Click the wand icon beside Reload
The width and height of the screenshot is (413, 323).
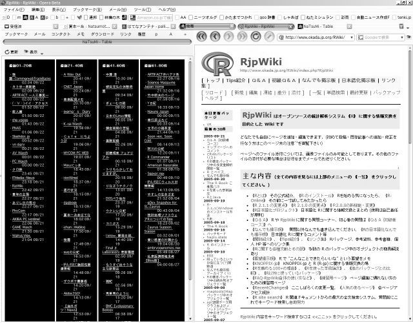coord(269,37)
